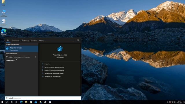185x104 pixels.
Task: Open the Microsoft Edge desktop shortcut
Action: pyautogui.click(x=4, y=33)
